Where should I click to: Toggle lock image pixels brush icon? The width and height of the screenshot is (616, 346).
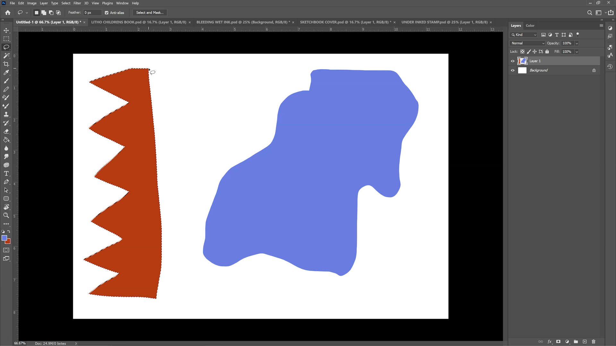[529, 52]
